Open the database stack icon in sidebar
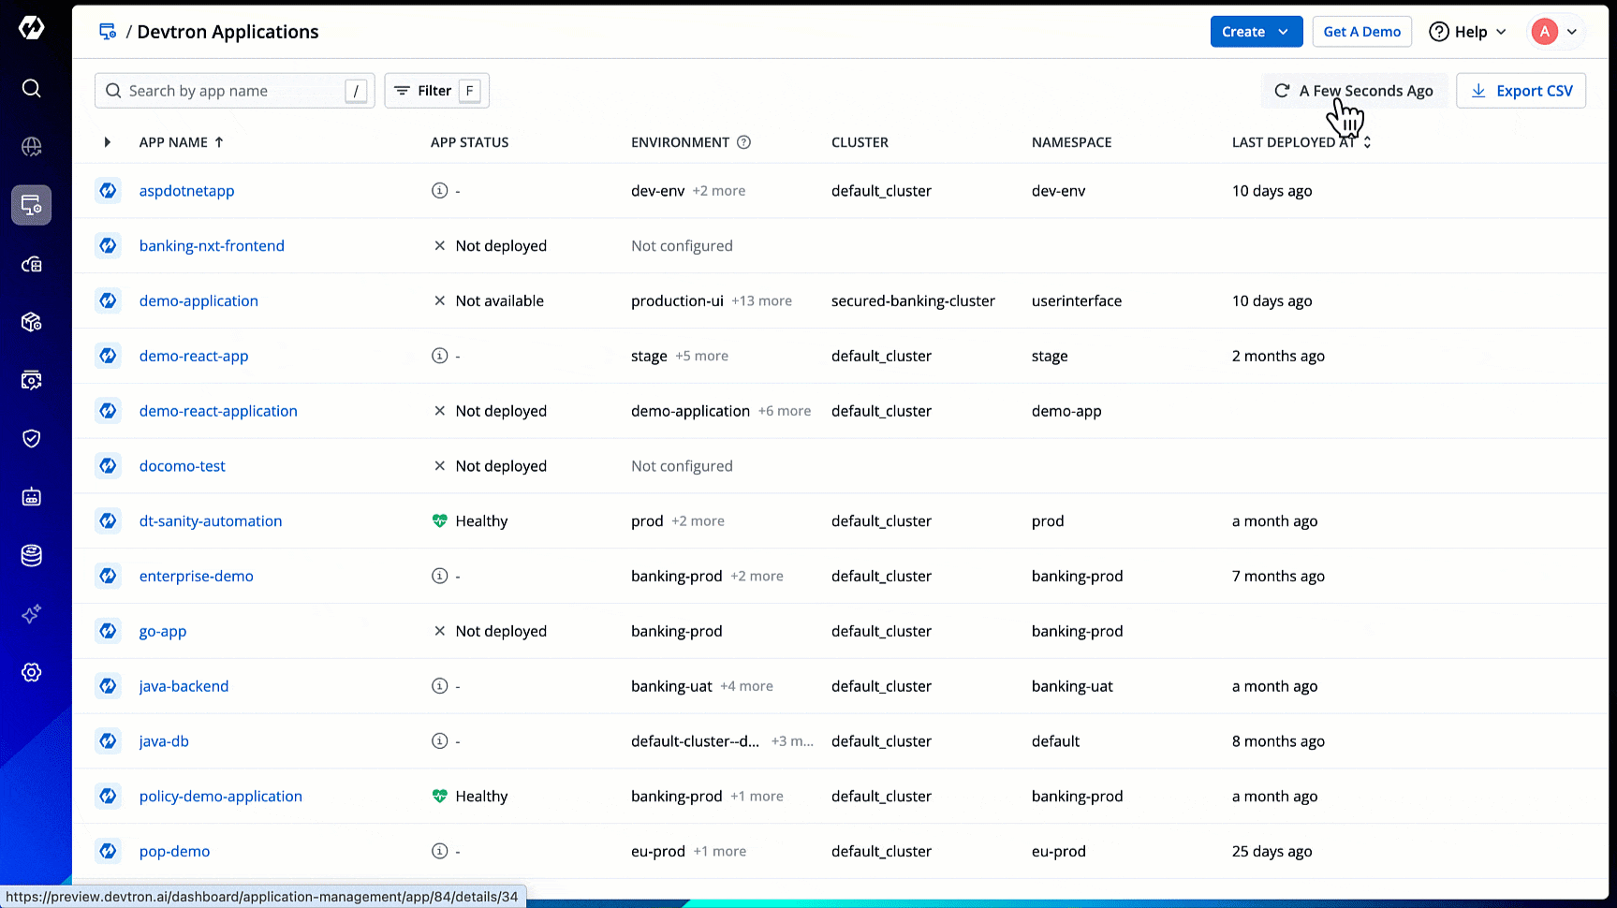This screenshot has height=908, width=1617. pyautogui.click(x=31, y=555)
